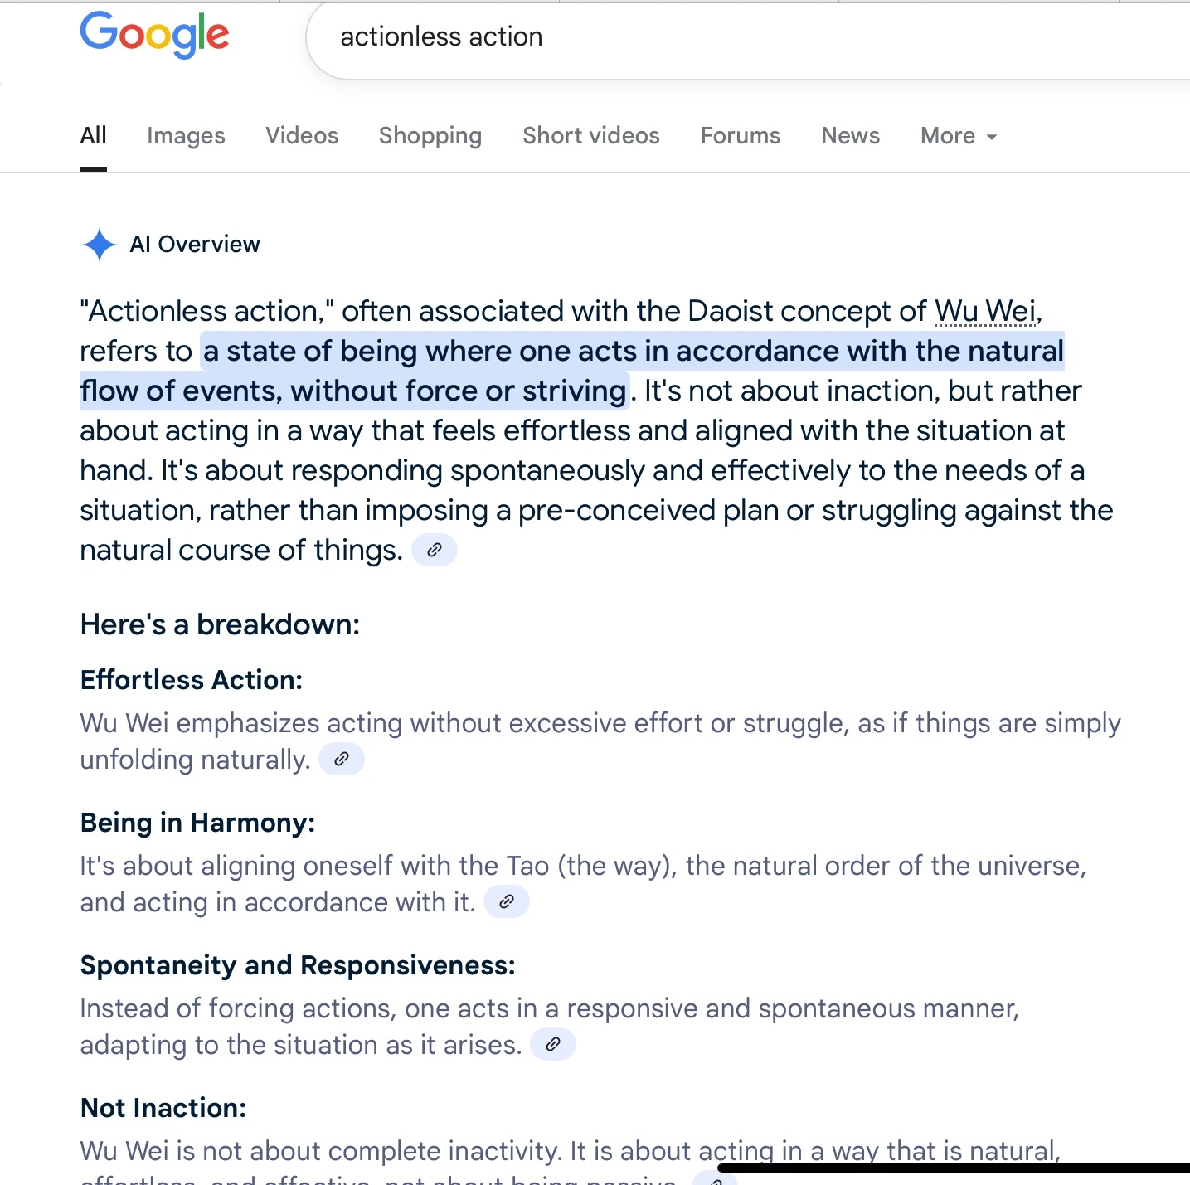1190x1185 pixels.
Task: Go to the Forums tab
Action: (741, 136)
